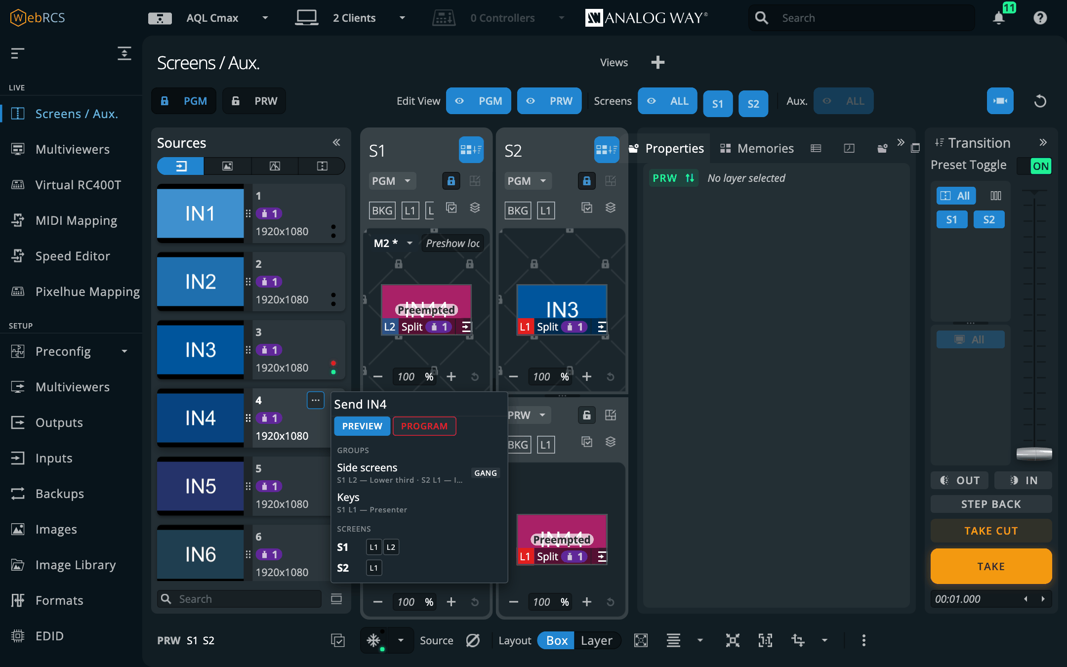
Task: Open the IN4 source more options button
Action: pos(315,400)
